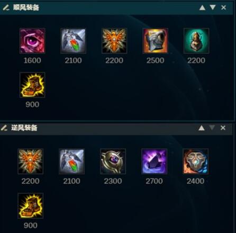The image size is (236, 233).
Task: Edit the 顺风装备 block name with pencil
Action: (x=6, y=7)
